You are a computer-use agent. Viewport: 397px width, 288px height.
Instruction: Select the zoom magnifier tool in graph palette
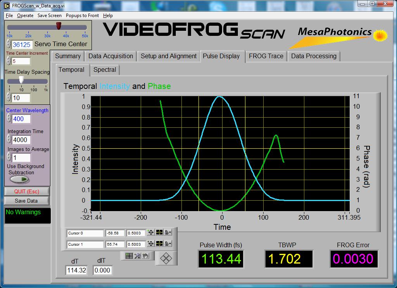pyautogui.click(x=137, y=256)
